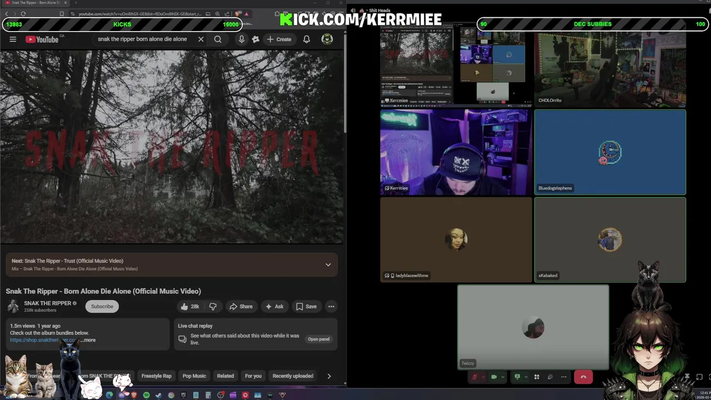Bookmark the page from address bar

pos(62,14)
